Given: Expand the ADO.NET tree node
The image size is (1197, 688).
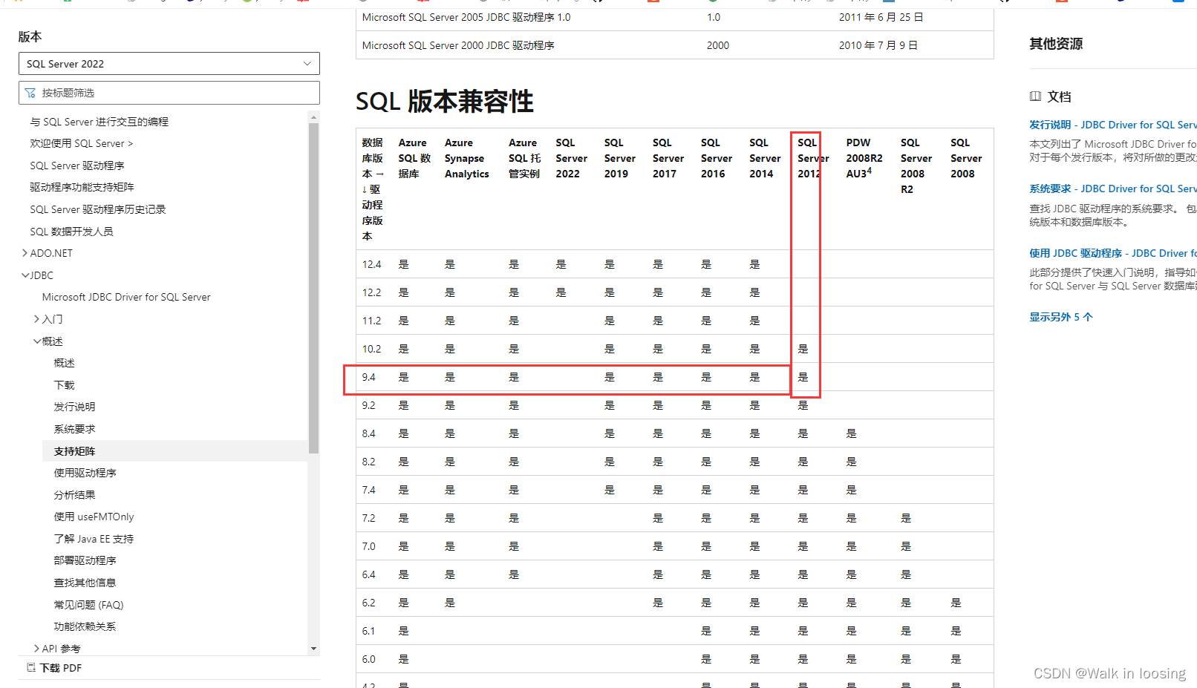Looking at the screenshot, I should [x=25, y=253].
